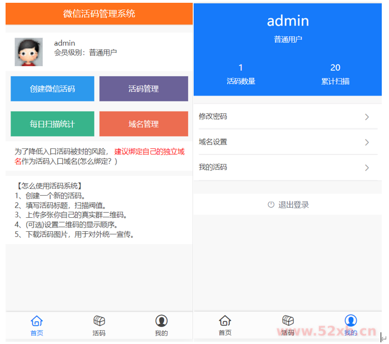Click the admin cartoon avatar picture

[x=28, y=52]
